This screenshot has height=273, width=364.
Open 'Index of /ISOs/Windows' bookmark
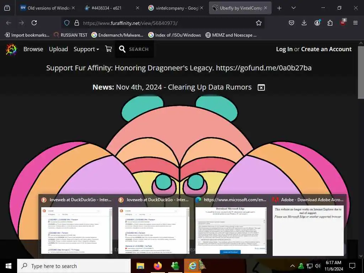click(x=174, y=35)
